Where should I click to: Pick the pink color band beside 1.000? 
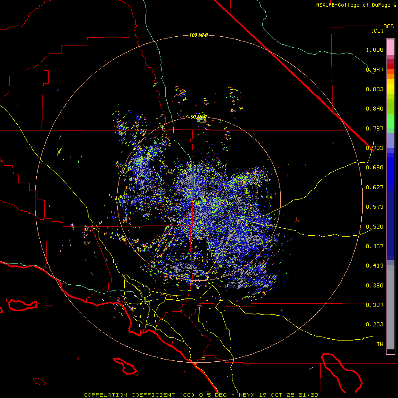tap(390, 47)
